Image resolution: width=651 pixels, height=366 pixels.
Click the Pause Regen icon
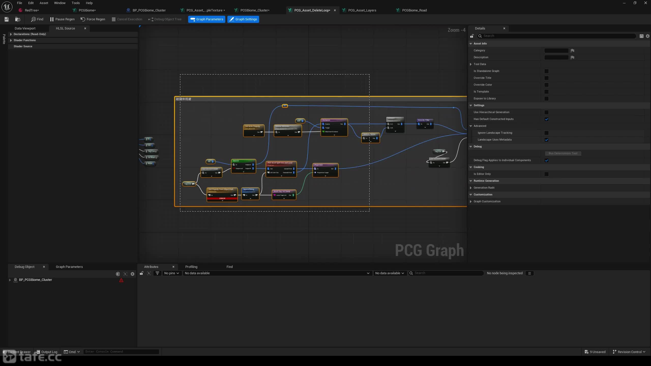(52, 19)
